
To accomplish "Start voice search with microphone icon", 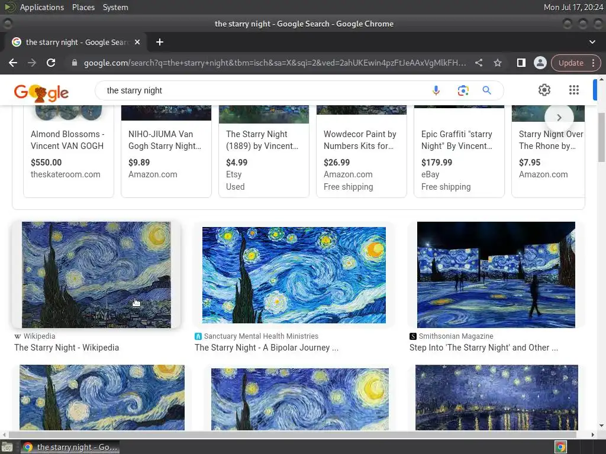I will [x=436, y=90].
